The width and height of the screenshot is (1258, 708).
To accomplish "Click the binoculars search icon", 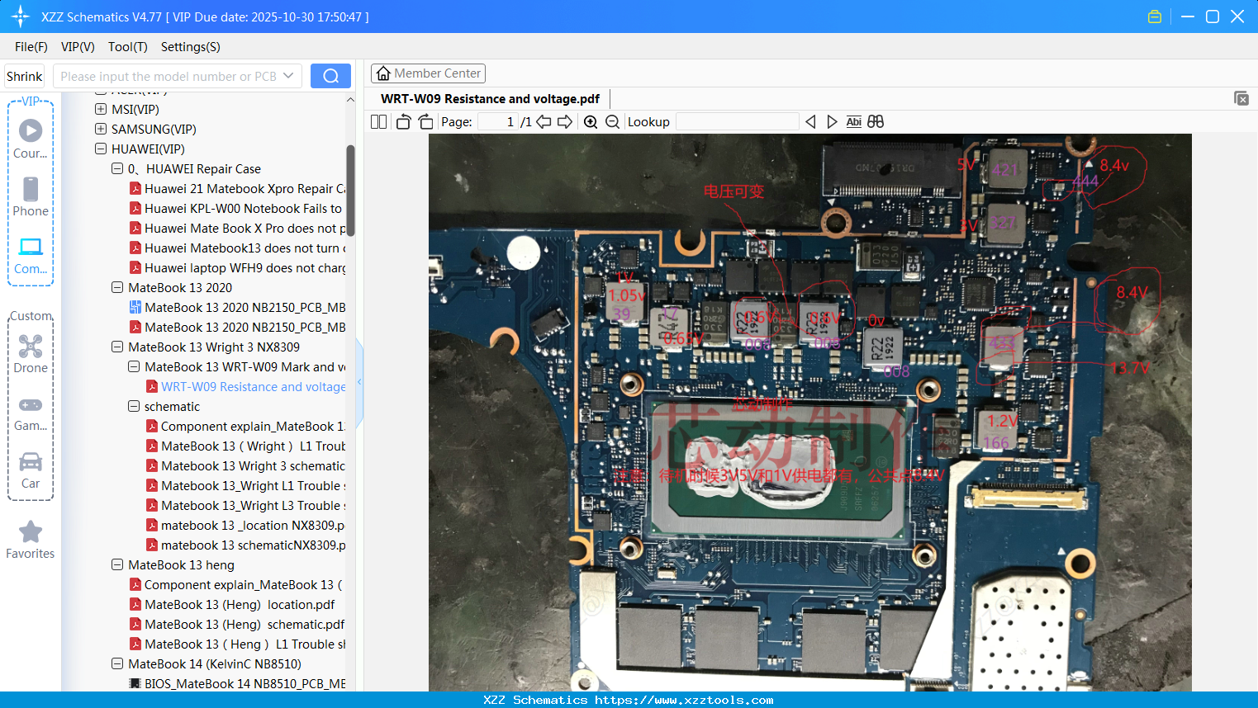I will point(876,122).
